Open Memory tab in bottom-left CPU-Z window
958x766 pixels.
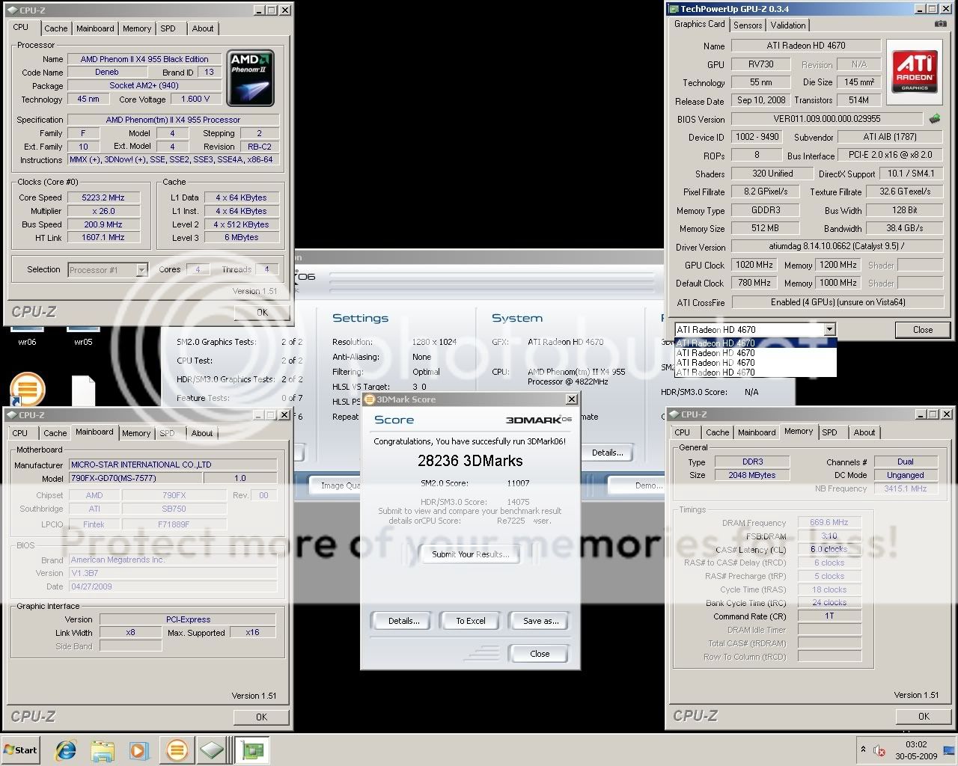point(135,433)
